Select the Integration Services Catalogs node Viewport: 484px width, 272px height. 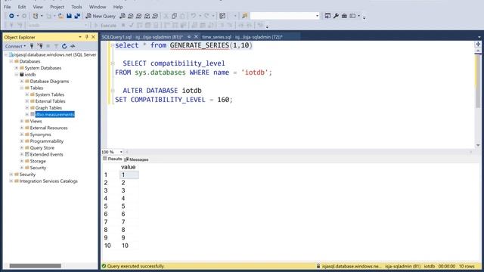(48, 181)
